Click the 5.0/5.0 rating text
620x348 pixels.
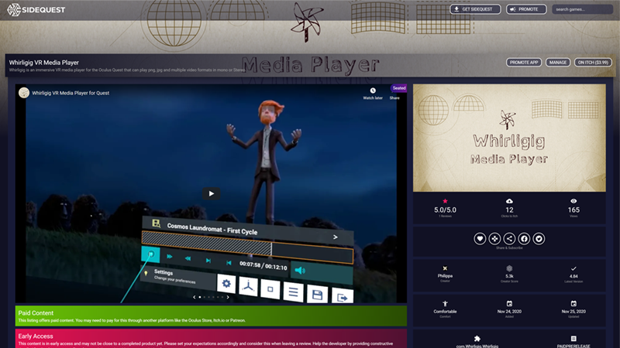point(445,210)
